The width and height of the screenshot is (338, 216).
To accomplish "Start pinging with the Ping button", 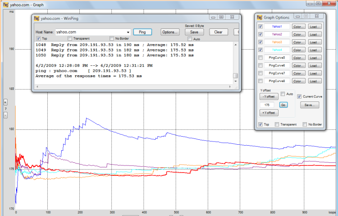I will click(x=142, y=32).
